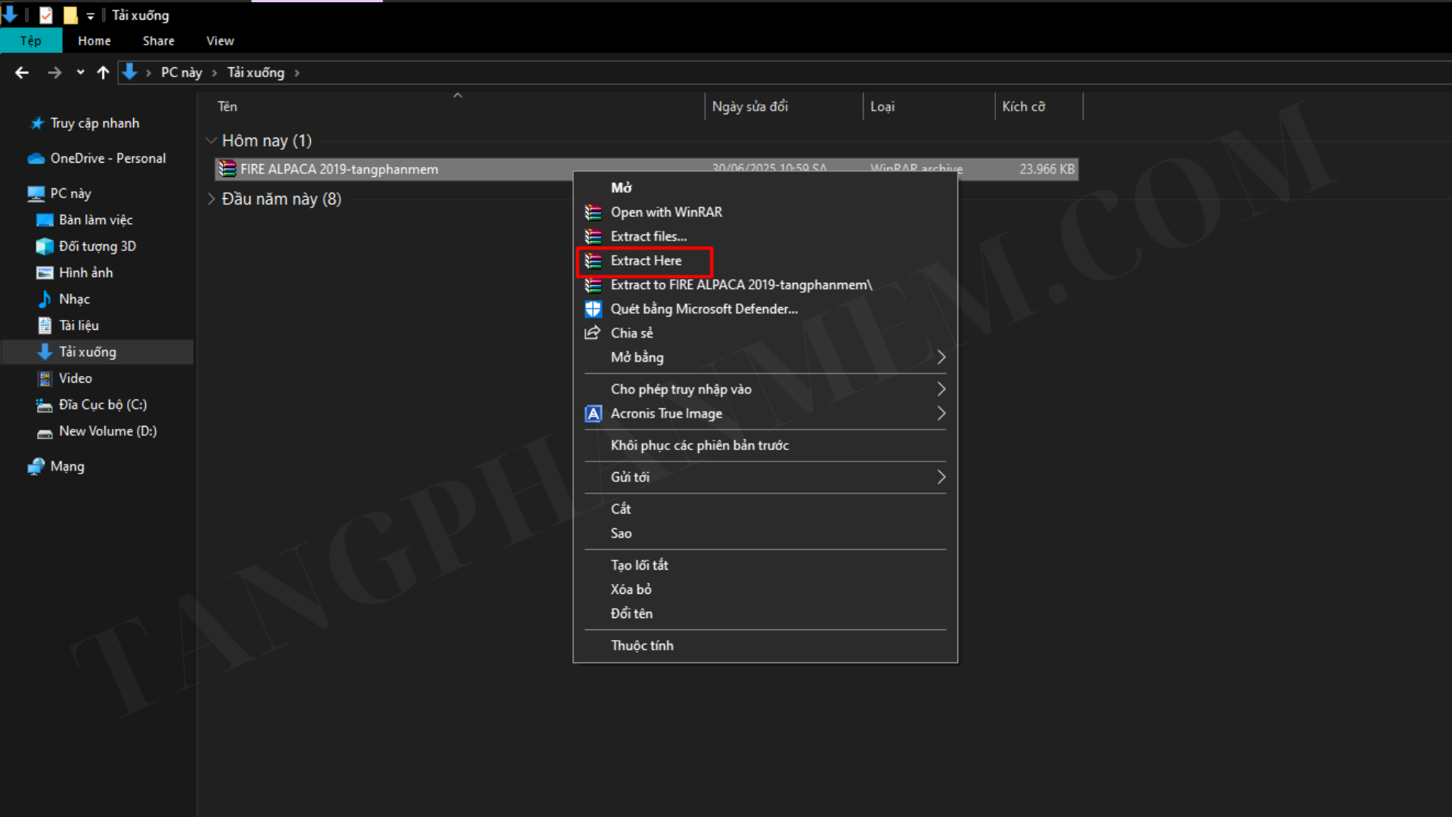Open the recent locations dropdown arrow
The height and width of the screenshot is (817, 1452).
click(x=80, y=73)
